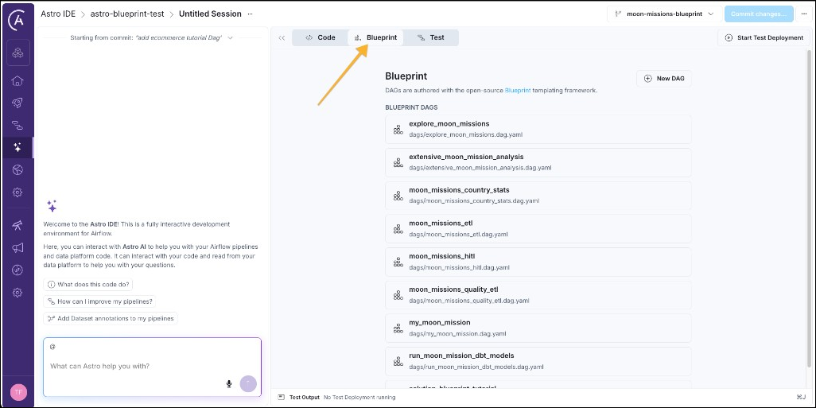Viewport: 816px width, 408px height.
Task: Collapse the chat panel with double chevron
Action: click(x=282, y=38)
